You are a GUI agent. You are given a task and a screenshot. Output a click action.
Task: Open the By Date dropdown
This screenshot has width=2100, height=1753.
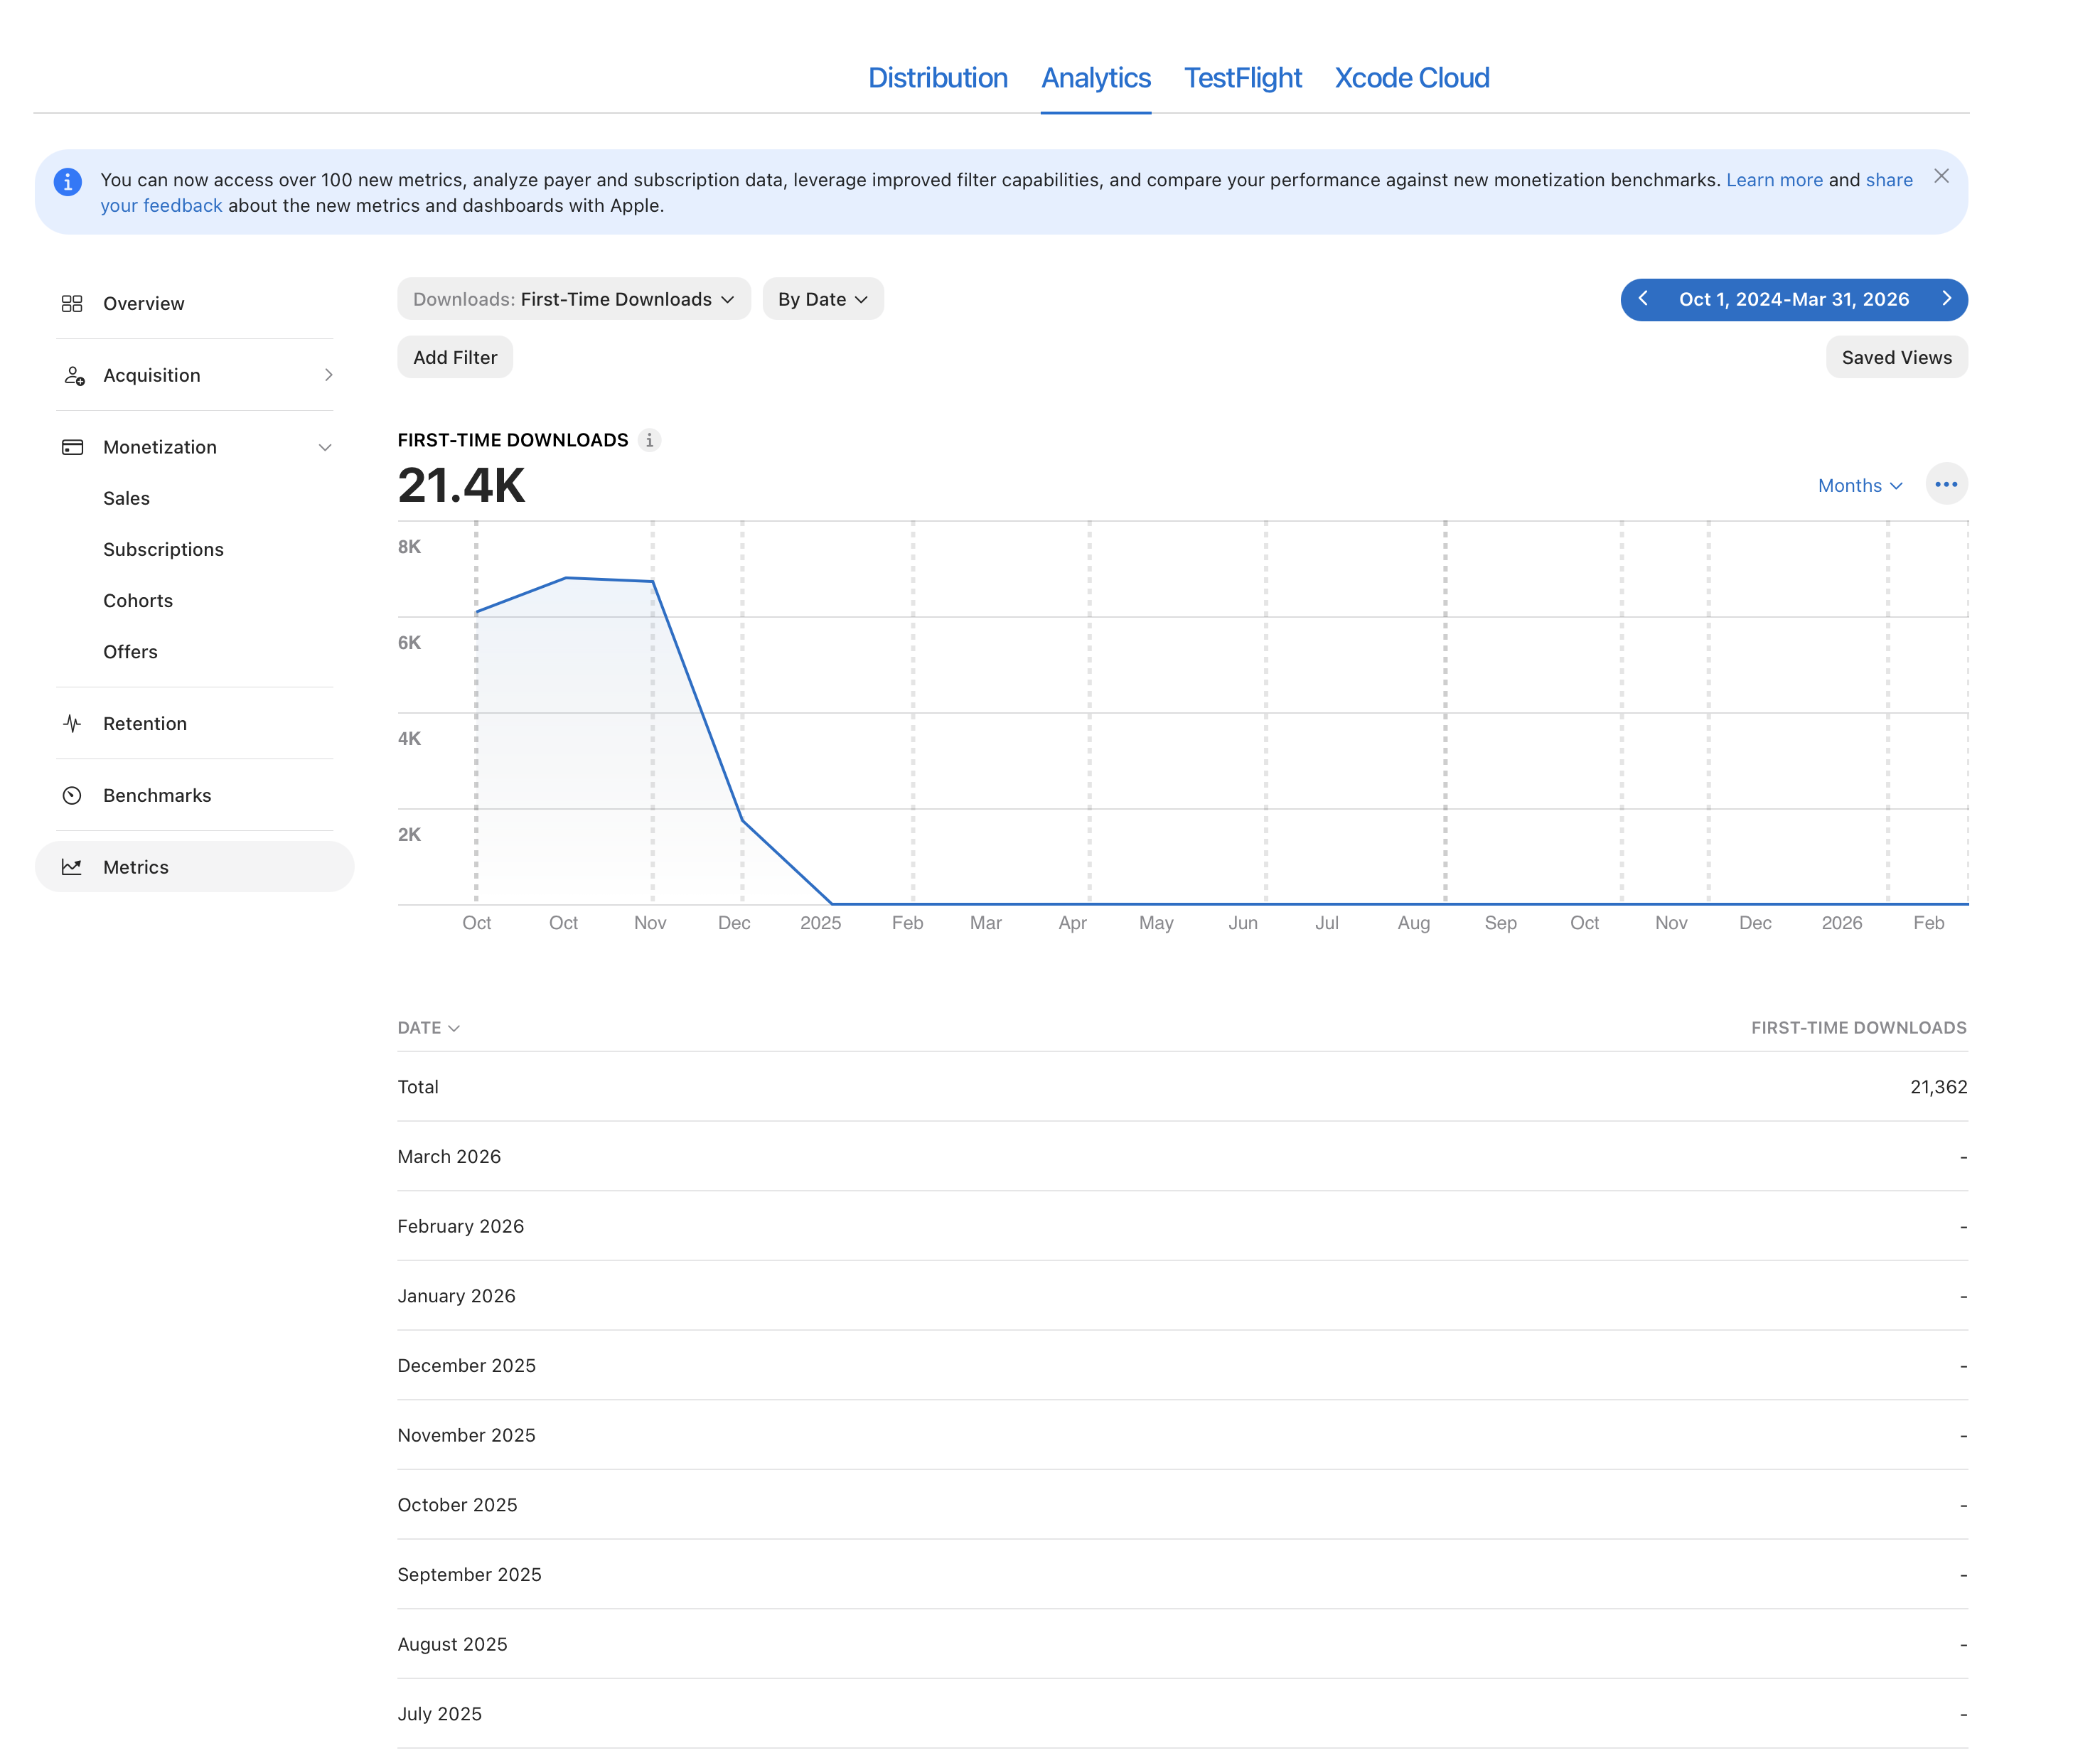coord(822,299)
